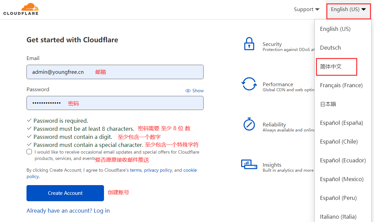Click the Reliability stopwatch icon
The width and height of the screenshot is (374, 222).
[249, 124]
